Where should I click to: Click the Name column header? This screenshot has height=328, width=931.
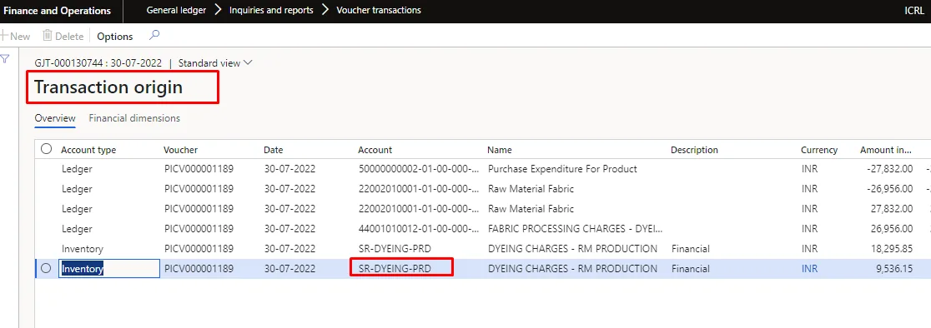tap(500, 150)
